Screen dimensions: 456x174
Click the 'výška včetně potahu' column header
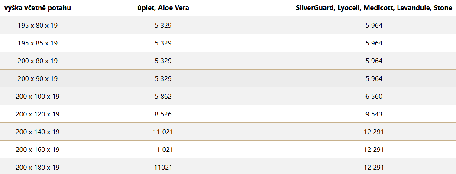(x=38, y=8)
